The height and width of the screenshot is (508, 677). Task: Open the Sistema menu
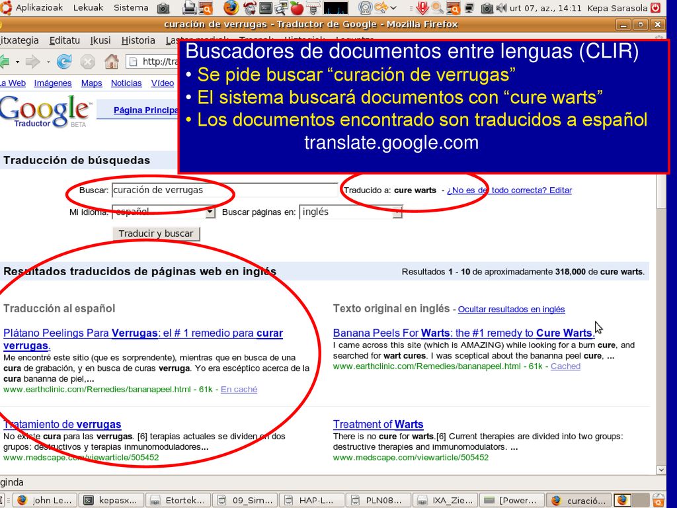click(132, 8)
